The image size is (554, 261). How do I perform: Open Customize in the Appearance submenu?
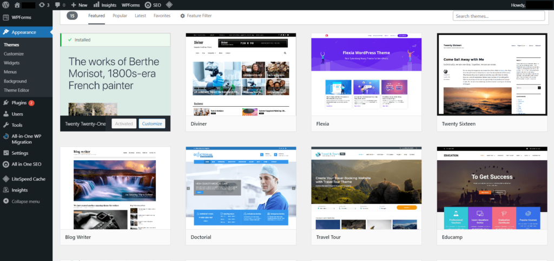(x=14, y=54)
